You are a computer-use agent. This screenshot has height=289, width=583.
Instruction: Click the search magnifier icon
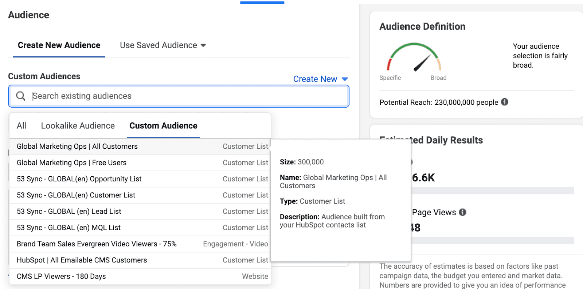click(21, 96)
